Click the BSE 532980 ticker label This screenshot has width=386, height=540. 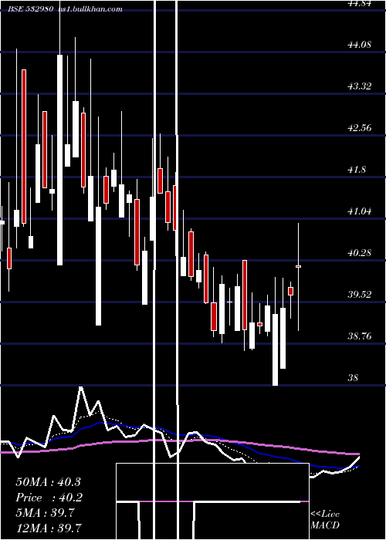tap(30, 9)
